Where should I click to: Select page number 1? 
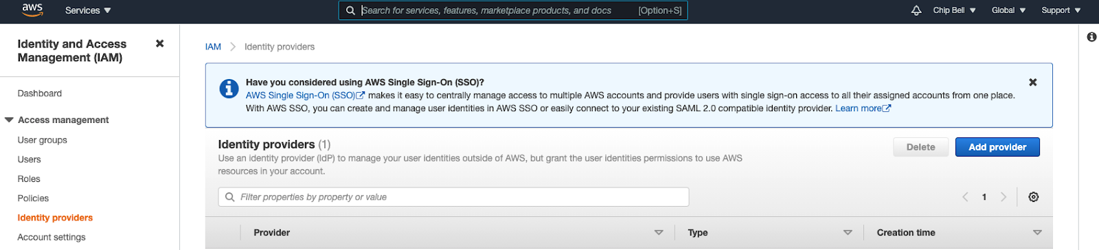[x=984, y=197]
